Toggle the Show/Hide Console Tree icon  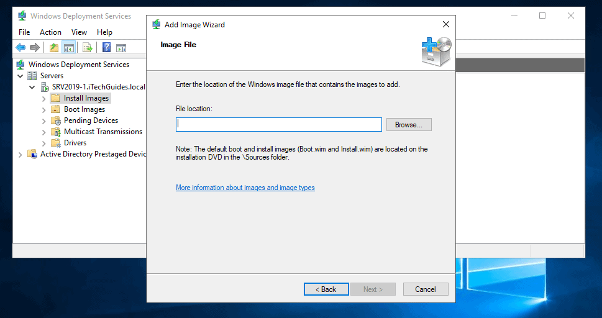[x=68, y=48]
